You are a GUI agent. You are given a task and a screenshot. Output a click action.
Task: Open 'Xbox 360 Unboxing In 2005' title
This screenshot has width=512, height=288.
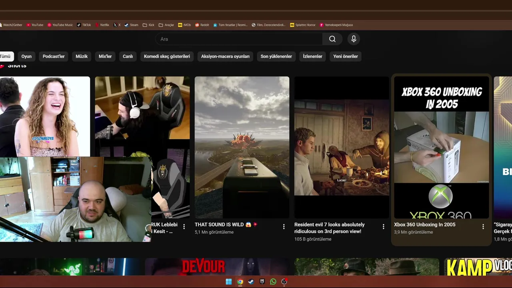coord(424,224)
